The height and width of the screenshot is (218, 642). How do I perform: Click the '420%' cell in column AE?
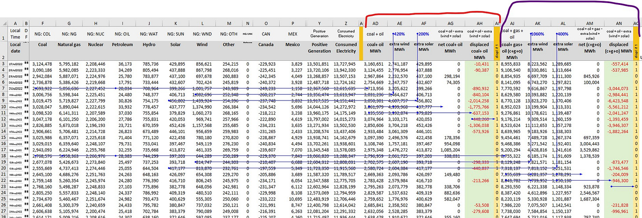pyautogui.click(x=399, y=34)
